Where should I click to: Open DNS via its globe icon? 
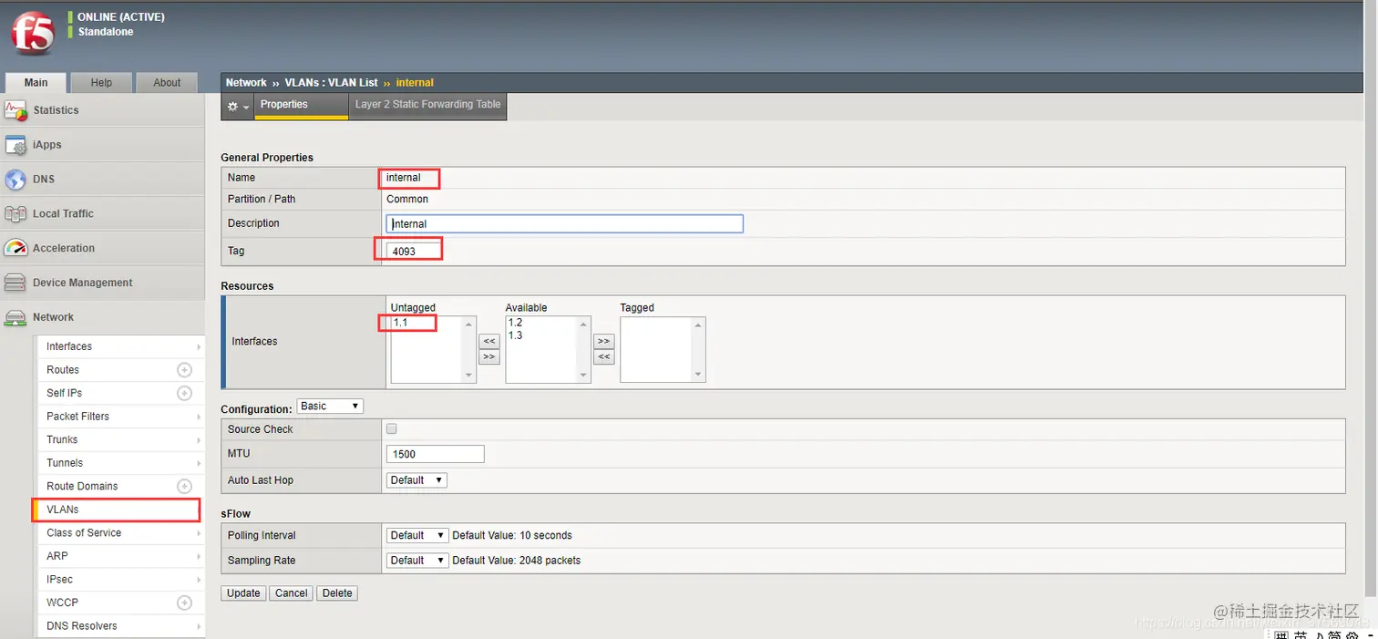(15, 180)
